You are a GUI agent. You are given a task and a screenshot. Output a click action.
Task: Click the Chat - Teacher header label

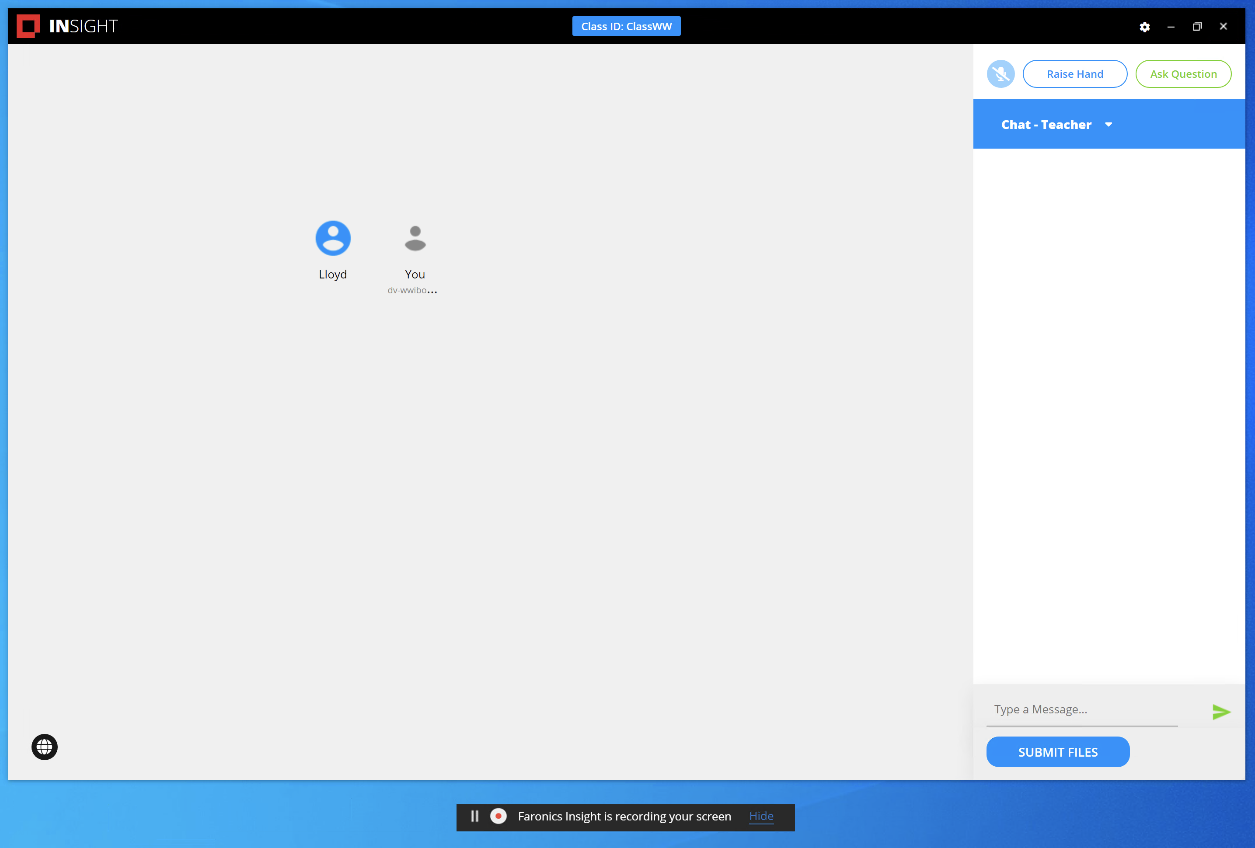[x=1046, y=125]
